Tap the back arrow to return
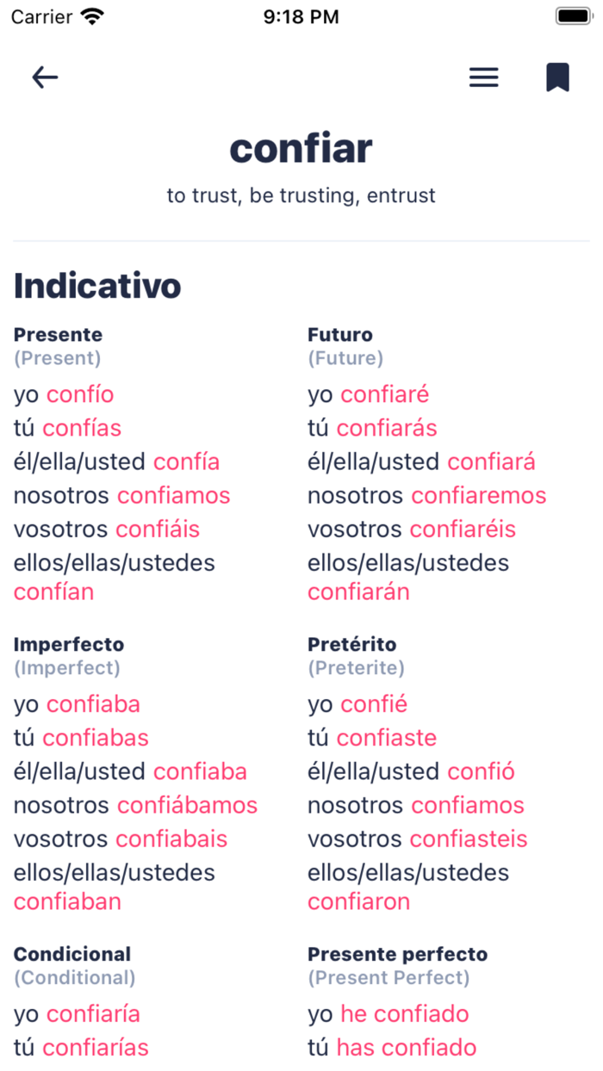603x1071 pixels. pyautogui.click(x=45, y=77)
